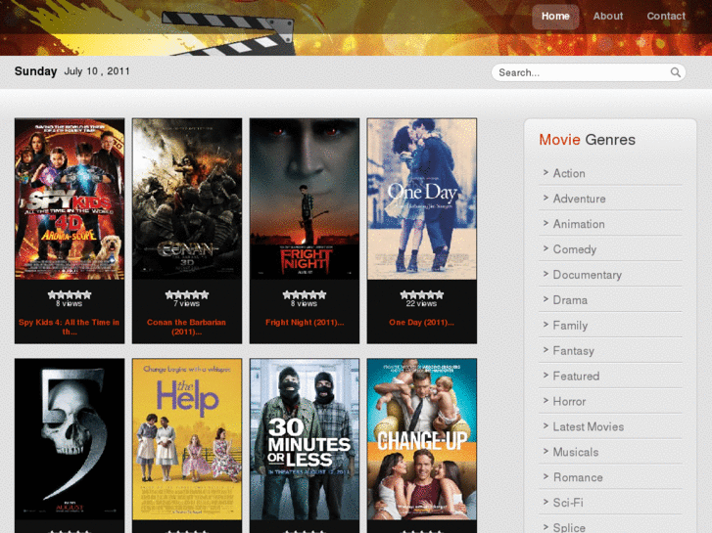Select the Fantasy genre
This screenshot has width=712, height=533.
pos(573,351)
